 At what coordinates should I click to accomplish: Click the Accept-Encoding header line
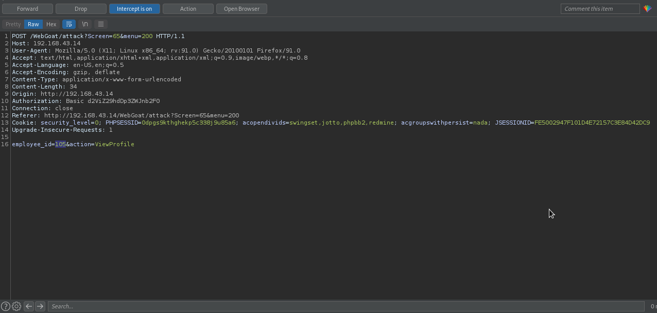(66, 72)
